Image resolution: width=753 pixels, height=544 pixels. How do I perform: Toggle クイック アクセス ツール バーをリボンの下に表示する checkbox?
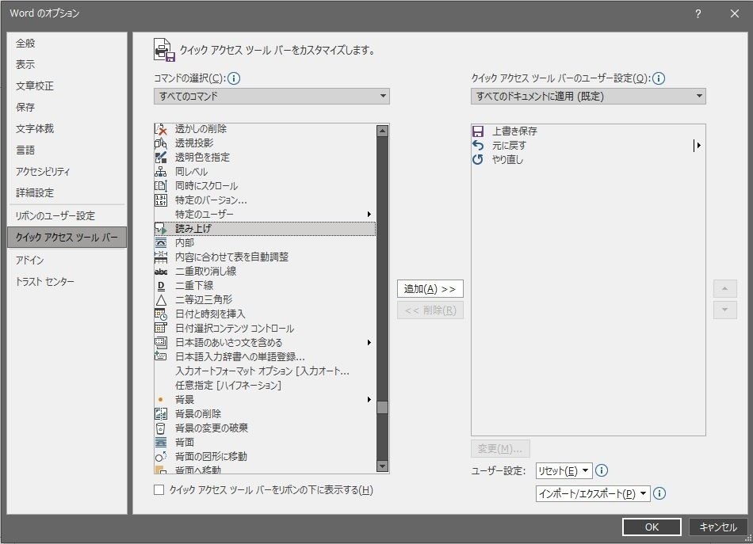pos(159,490)
